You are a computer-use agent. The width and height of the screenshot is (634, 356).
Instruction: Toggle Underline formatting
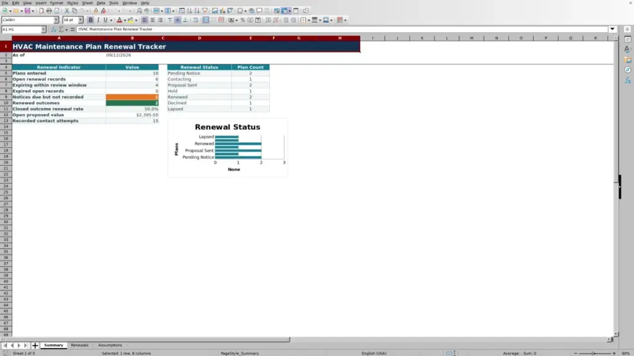pyautogui.click(x=105, y=20)
